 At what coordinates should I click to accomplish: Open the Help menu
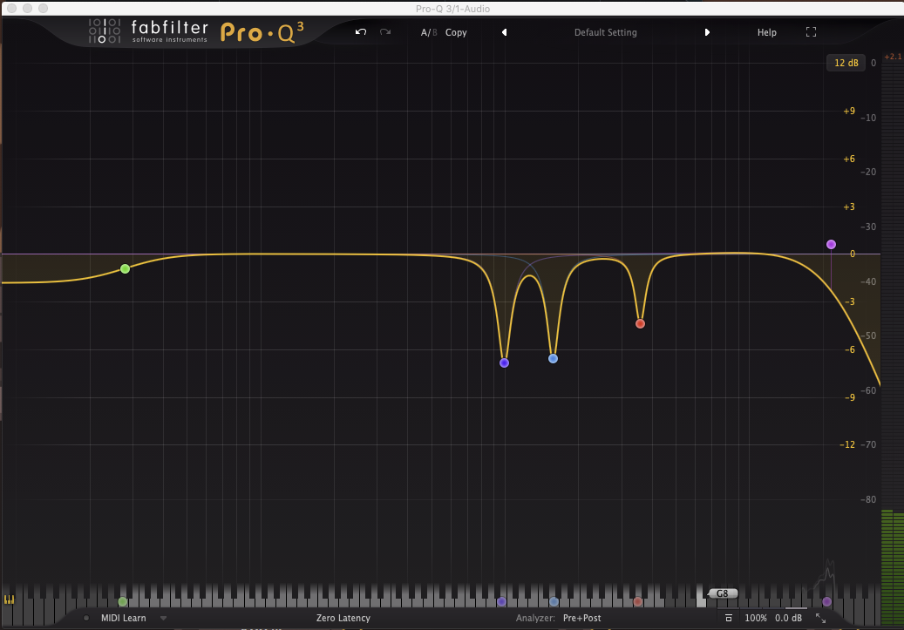[766, 32]
